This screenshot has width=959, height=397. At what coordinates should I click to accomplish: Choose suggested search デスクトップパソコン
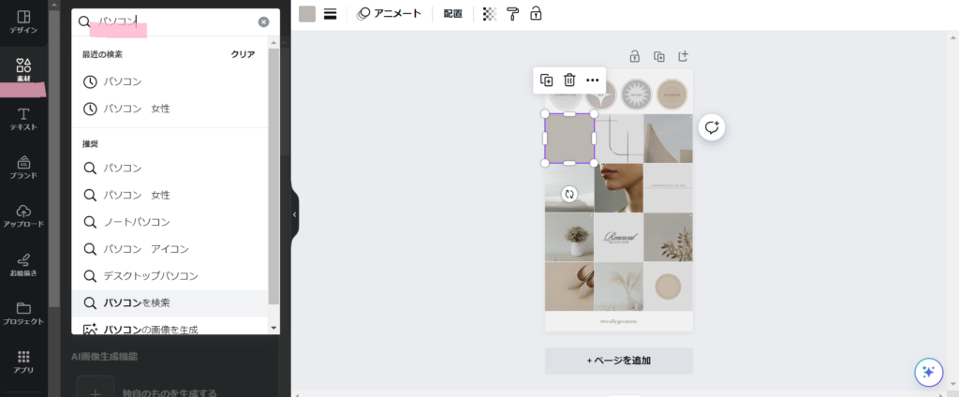click(170, 276)
